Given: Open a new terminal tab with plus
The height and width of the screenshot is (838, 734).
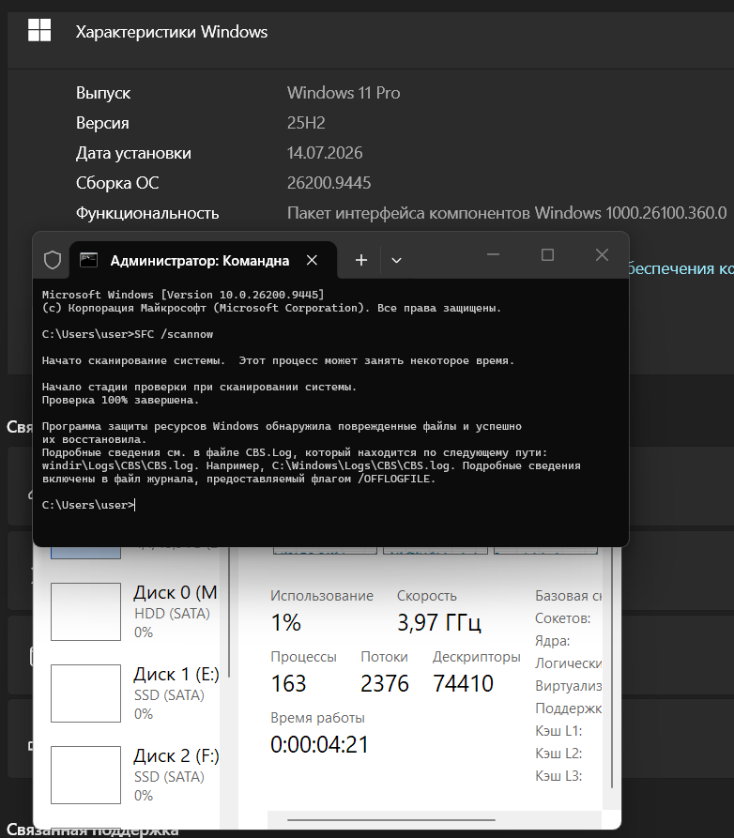Looking at the screenshot, I should 361,260.
